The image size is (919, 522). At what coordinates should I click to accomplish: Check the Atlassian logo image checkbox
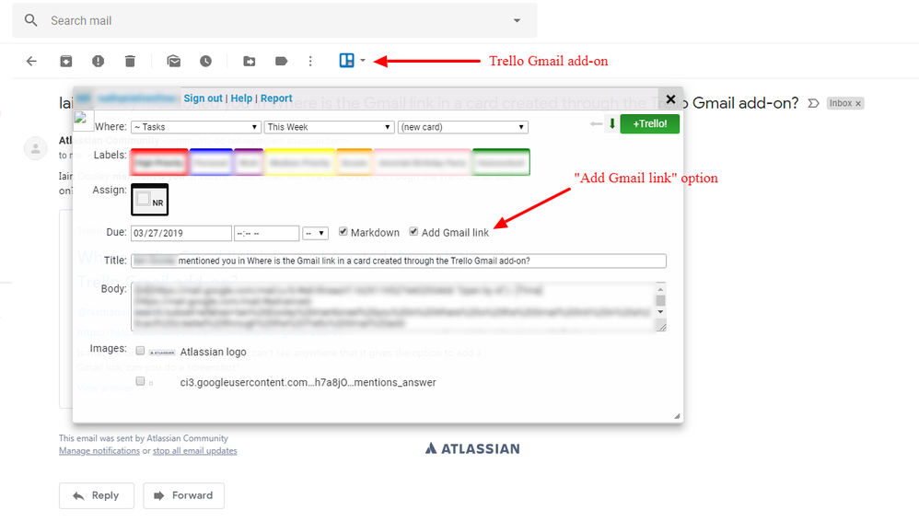click(x=140, y=351)
